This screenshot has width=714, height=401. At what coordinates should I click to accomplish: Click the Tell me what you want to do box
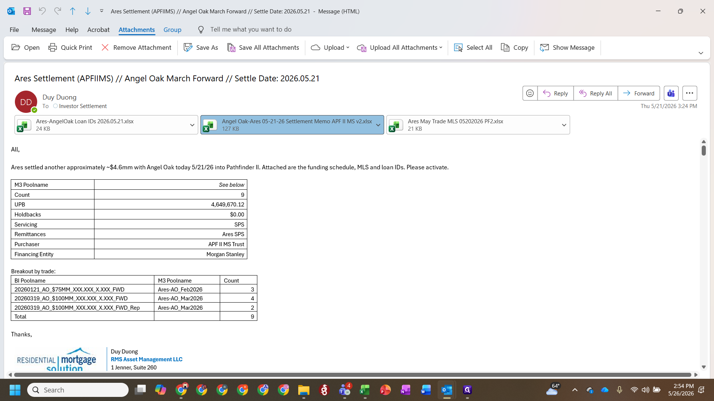point(251,29)
